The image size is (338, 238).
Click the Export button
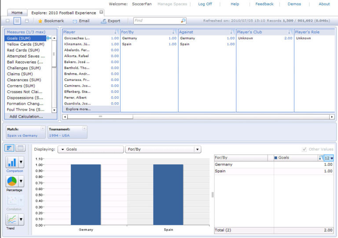click(110, 21)
